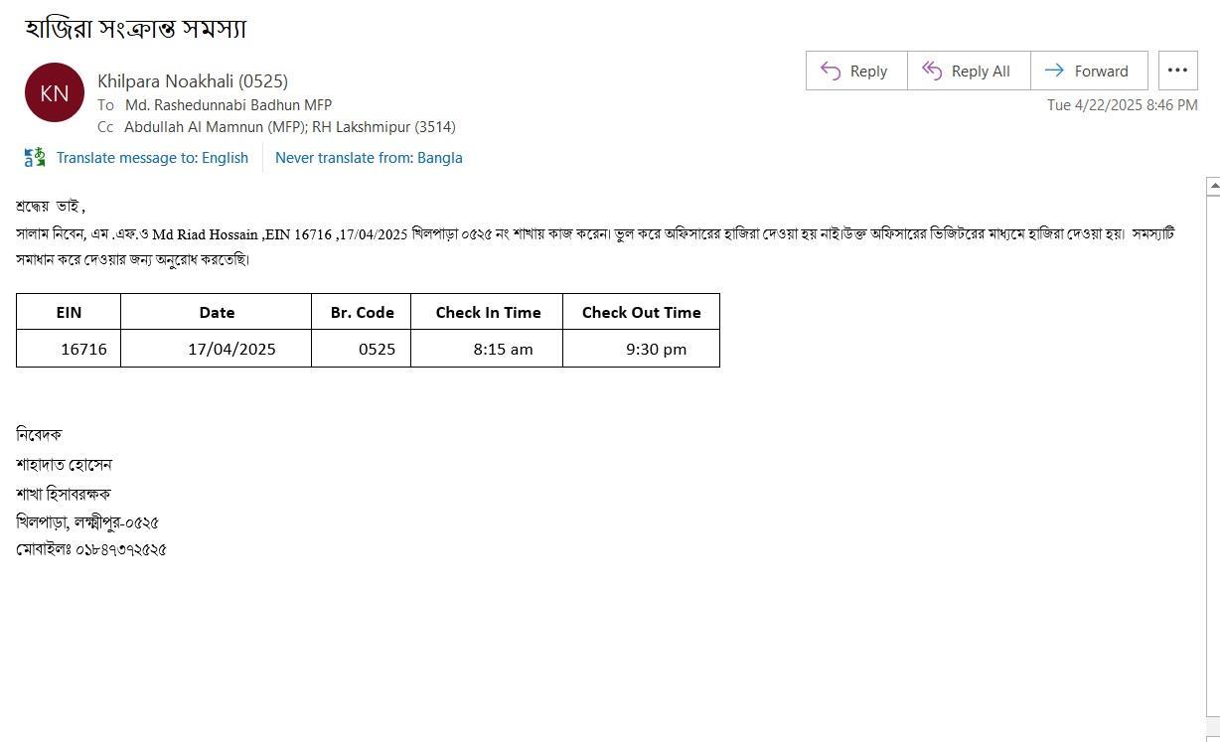Click the Reply All button label
The height and width of the screenshot is (742, 1220).
[x=981, y=72]
